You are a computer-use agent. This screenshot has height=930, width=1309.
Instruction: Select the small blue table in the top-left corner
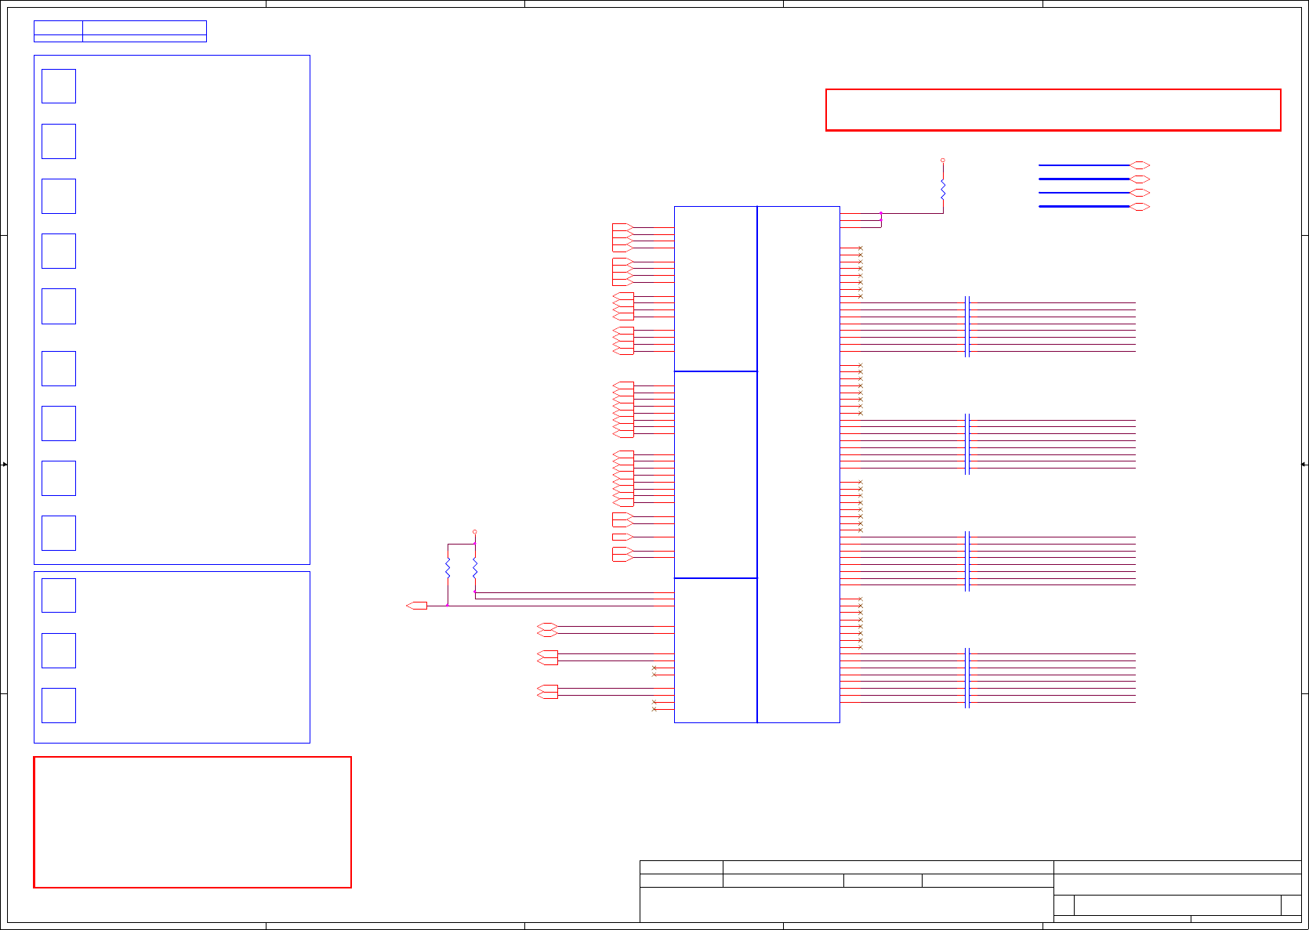[x=120, y=31]
